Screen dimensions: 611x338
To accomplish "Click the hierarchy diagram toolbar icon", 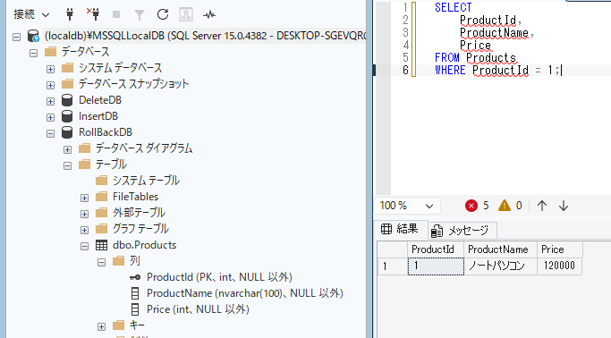I will tap(186, 15).
